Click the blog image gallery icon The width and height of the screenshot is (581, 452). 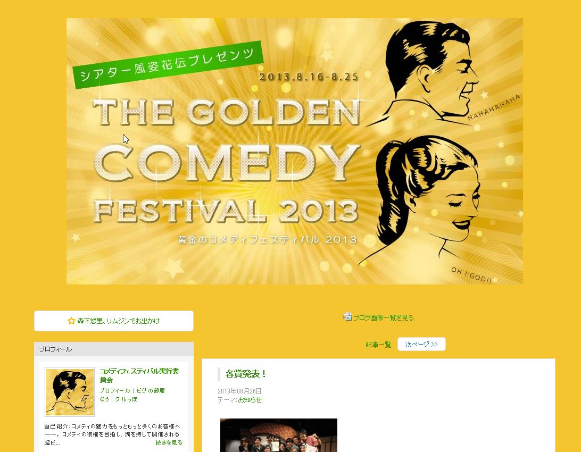pyautogui.click(x=347, y=317)
